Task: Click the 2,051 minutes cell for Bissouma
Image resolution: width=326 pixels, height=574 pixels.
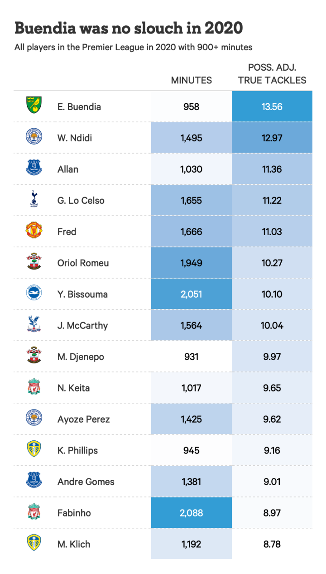Action: 191,294
